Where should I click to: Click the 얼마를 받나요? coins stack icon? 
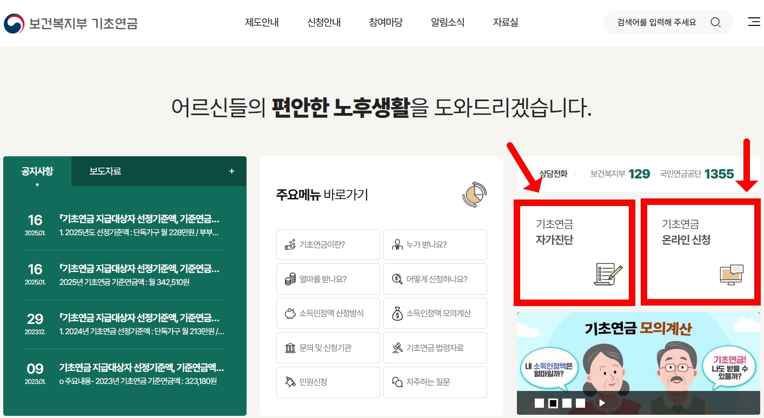click(x=290, y=279)
